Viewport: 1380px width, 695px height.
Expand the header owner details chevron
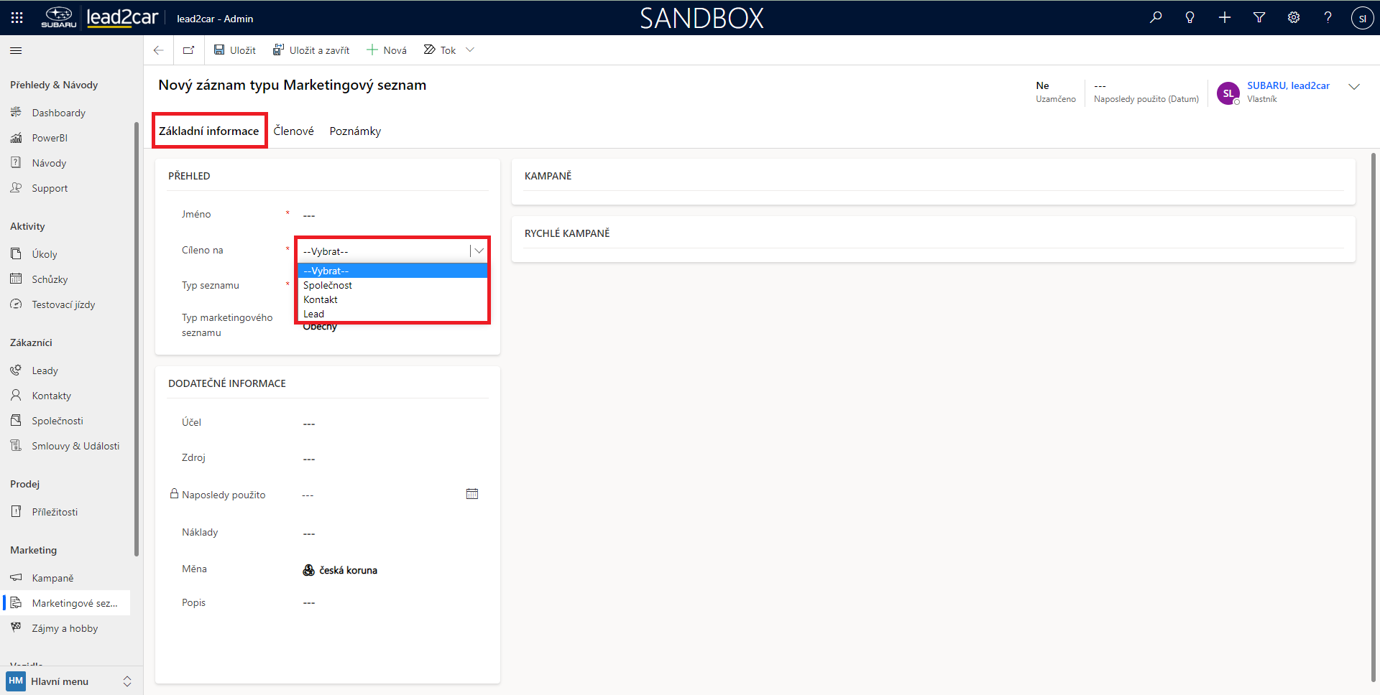1354,87
